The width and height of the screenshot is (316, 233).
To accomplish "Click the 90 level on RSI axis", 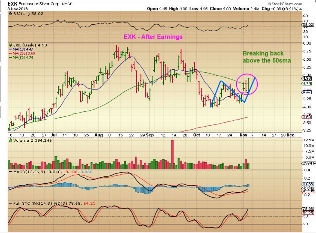I will [306, 16].
